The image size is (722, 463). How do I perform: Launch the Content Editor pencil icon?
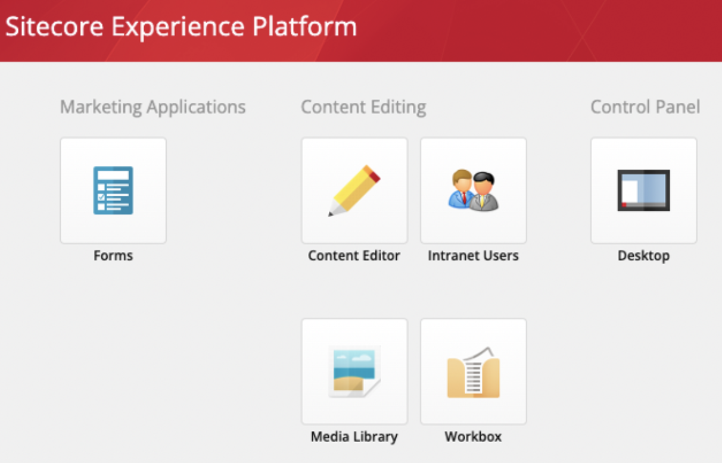click(x=354, y=189)
